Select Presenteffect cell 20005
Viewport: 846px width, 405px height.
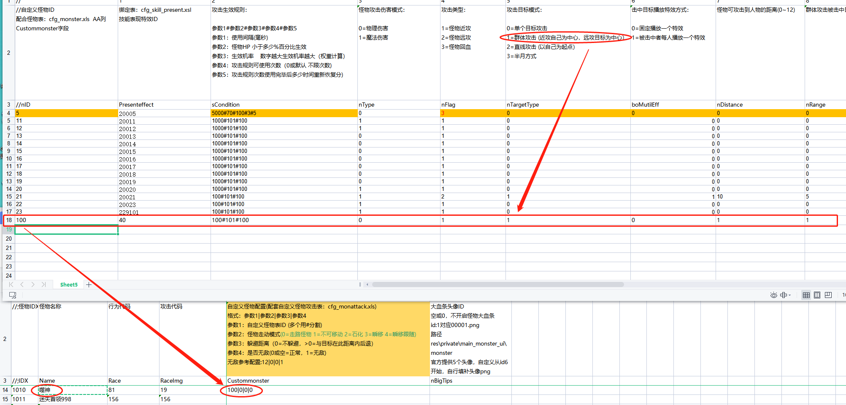pyautogui.click(x=164, y=113)
